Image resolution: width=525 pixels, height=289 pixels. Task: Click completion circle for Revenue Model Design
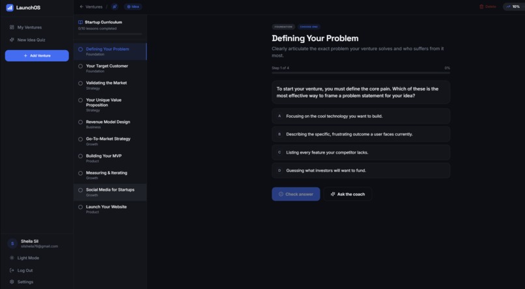coord(80,122)
